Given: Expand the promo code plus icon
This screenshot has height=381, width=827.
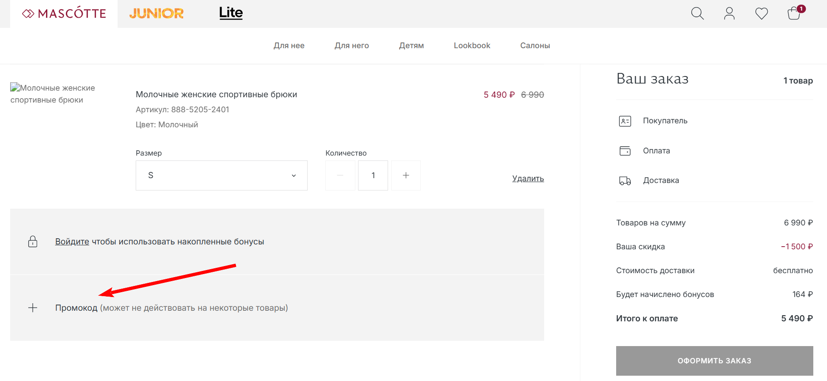Looking at the screenshot, I should click(x=33, y=308).
